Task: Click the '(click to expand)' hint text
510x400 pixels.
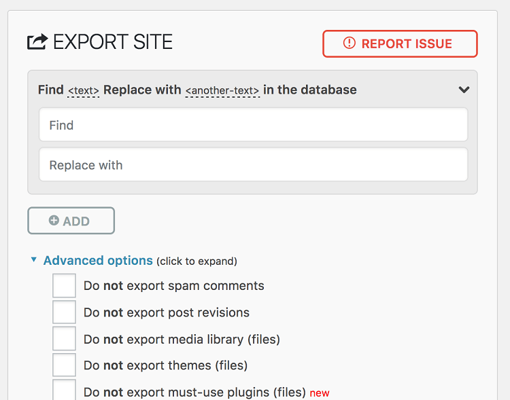Action: pyautogui.click(x=197, y=261)
